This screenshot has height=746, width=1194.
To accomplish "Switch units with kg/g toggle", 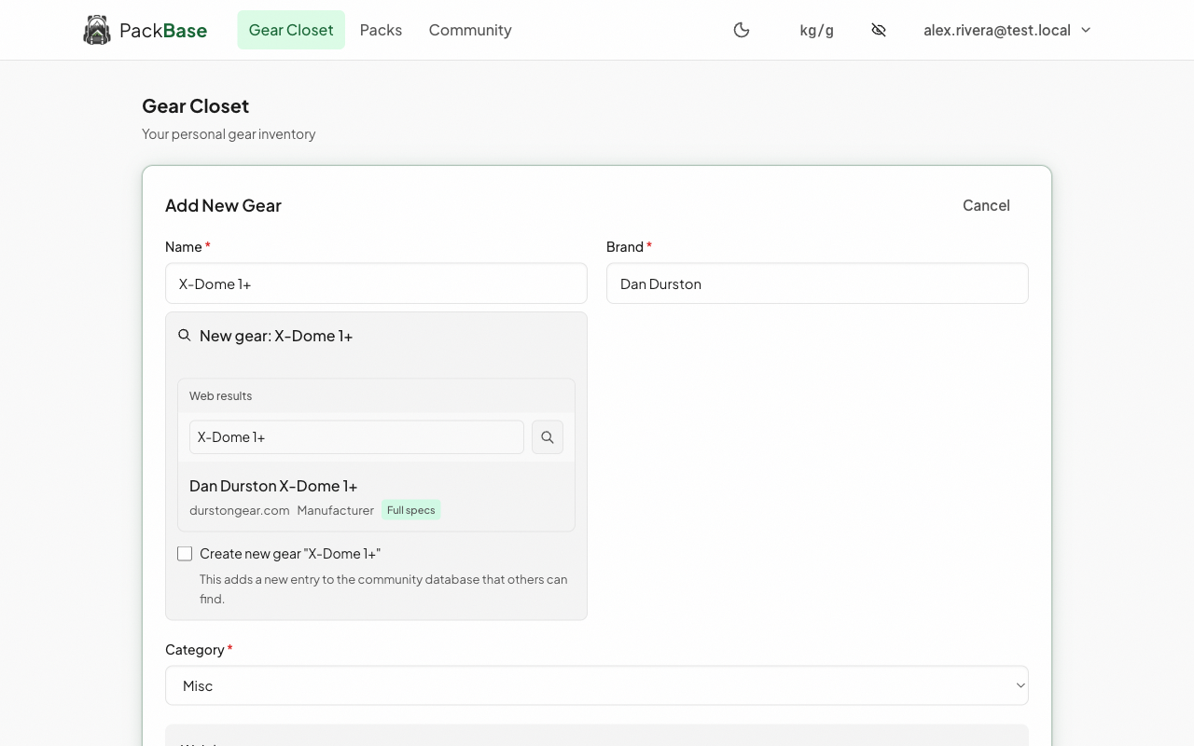I will [817, 30].
